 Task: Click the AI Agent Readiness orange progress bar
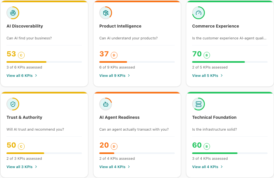137,153
